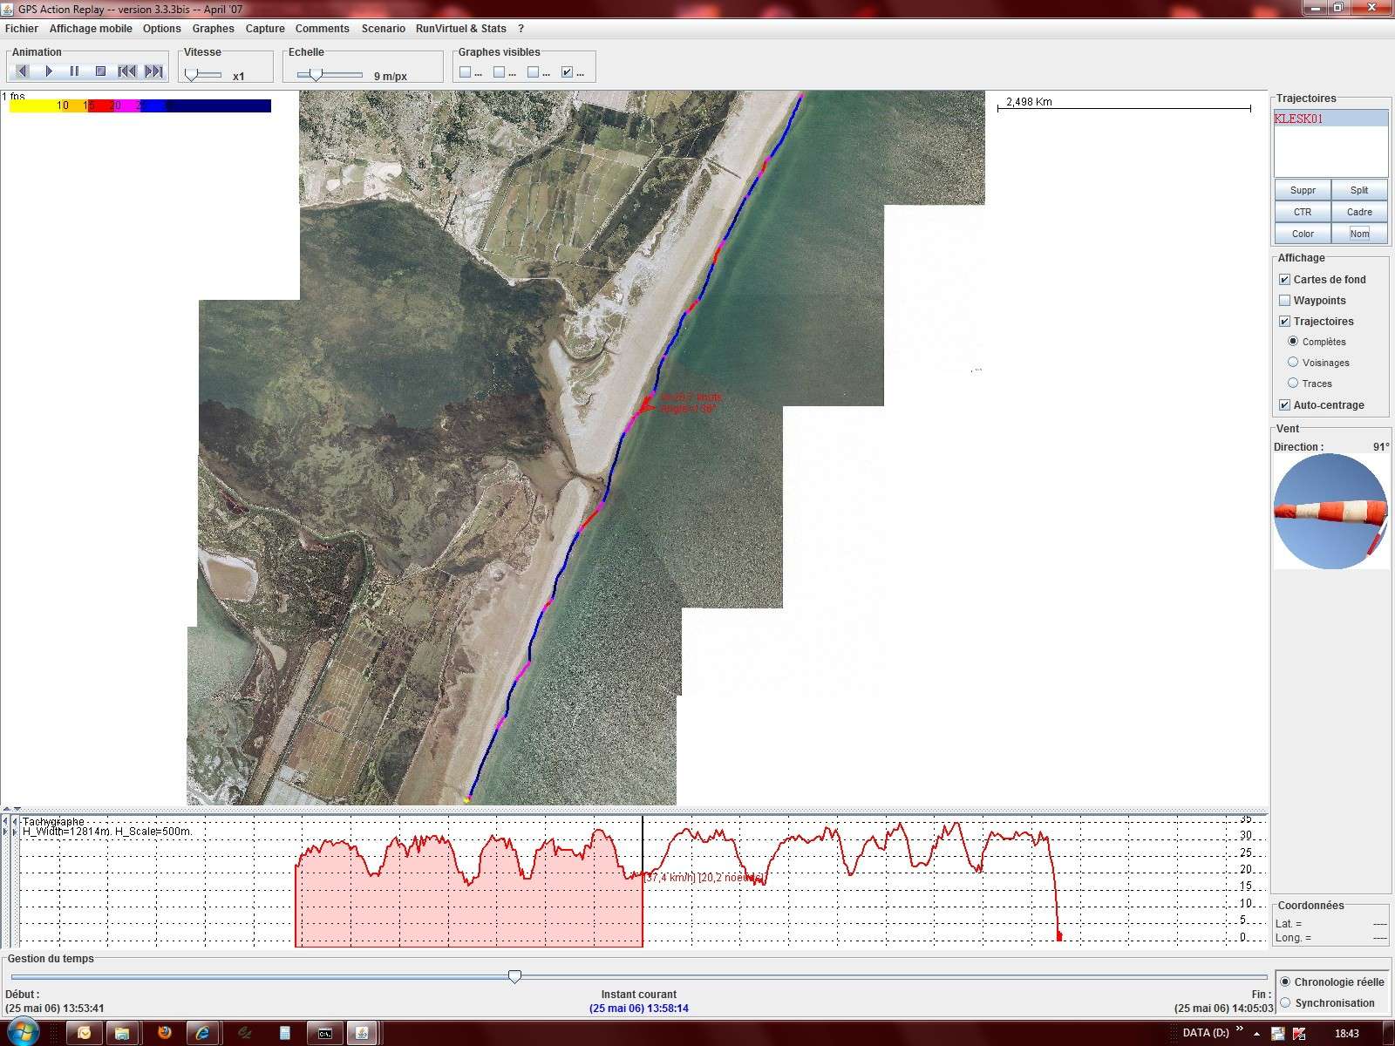Select Chronologie réelle radio button

coord(1286,981)
